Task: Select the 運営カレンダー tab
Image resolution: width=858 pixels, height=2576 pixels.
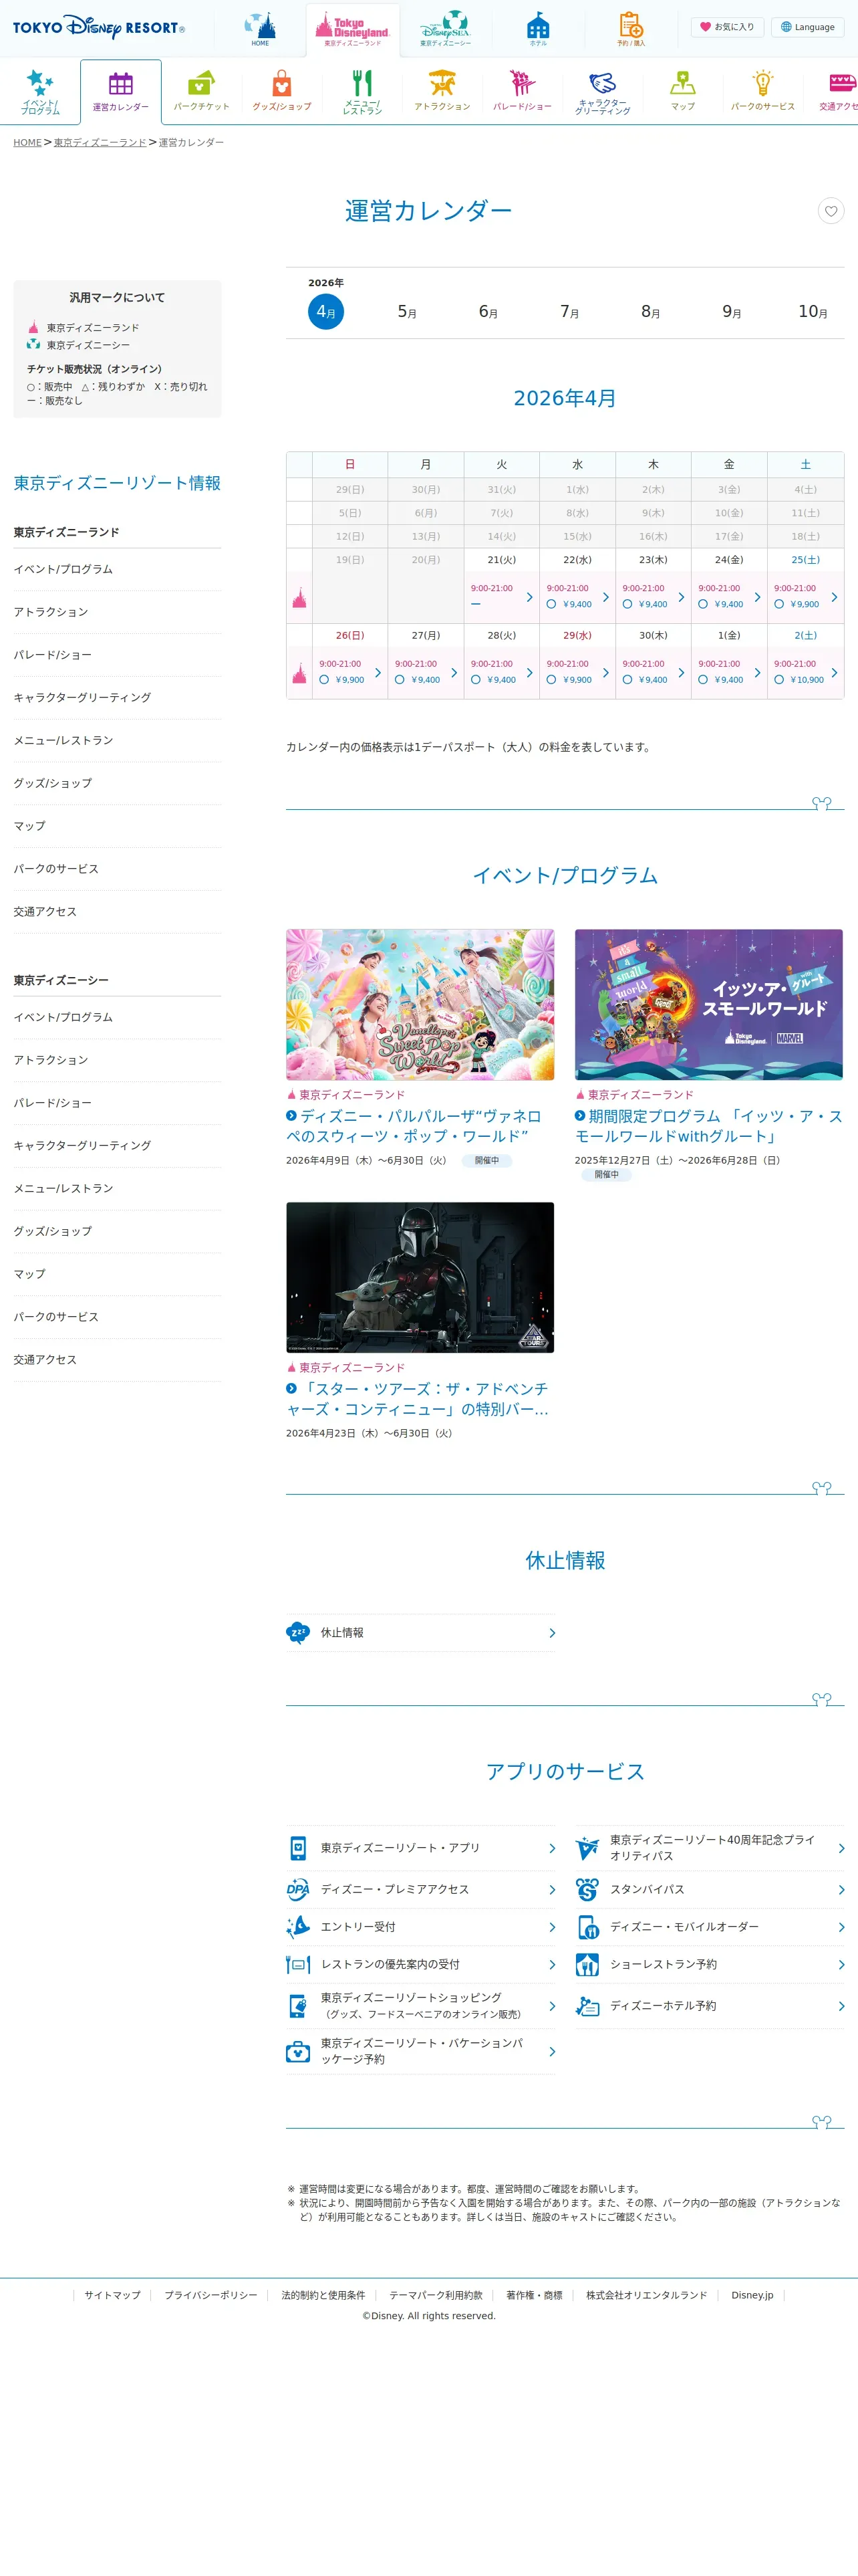Action: [x=121, y=92]
